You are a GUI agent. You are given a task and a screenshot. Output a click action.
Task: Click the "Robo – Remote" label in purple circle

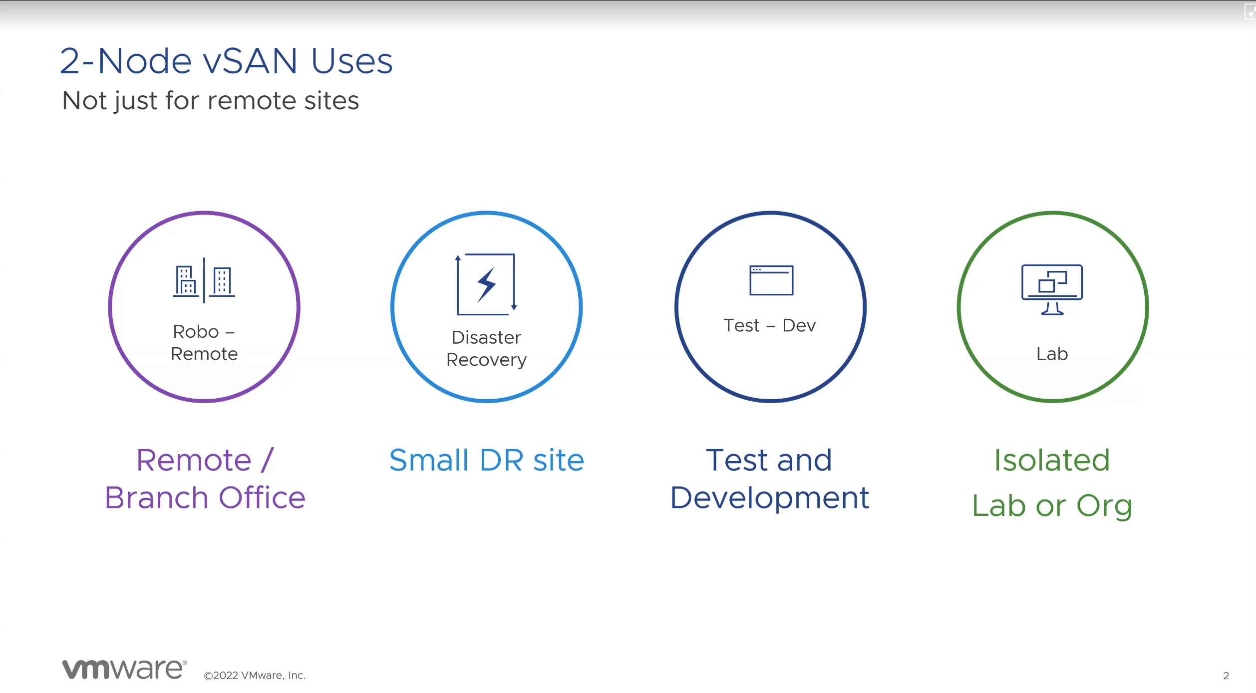(x=204, y=343)
